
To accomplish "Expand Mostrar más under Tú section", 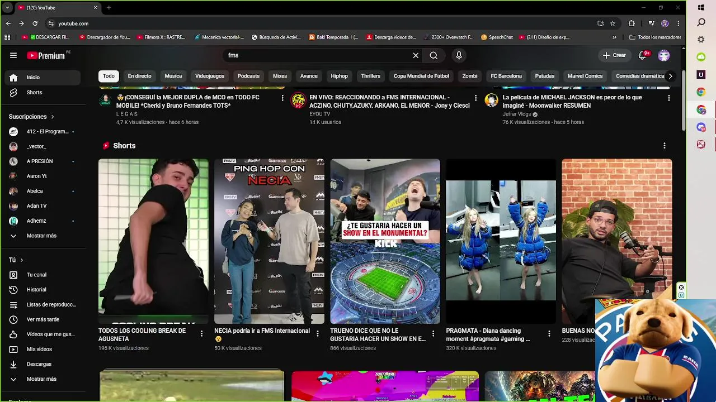I will point(43,379).
